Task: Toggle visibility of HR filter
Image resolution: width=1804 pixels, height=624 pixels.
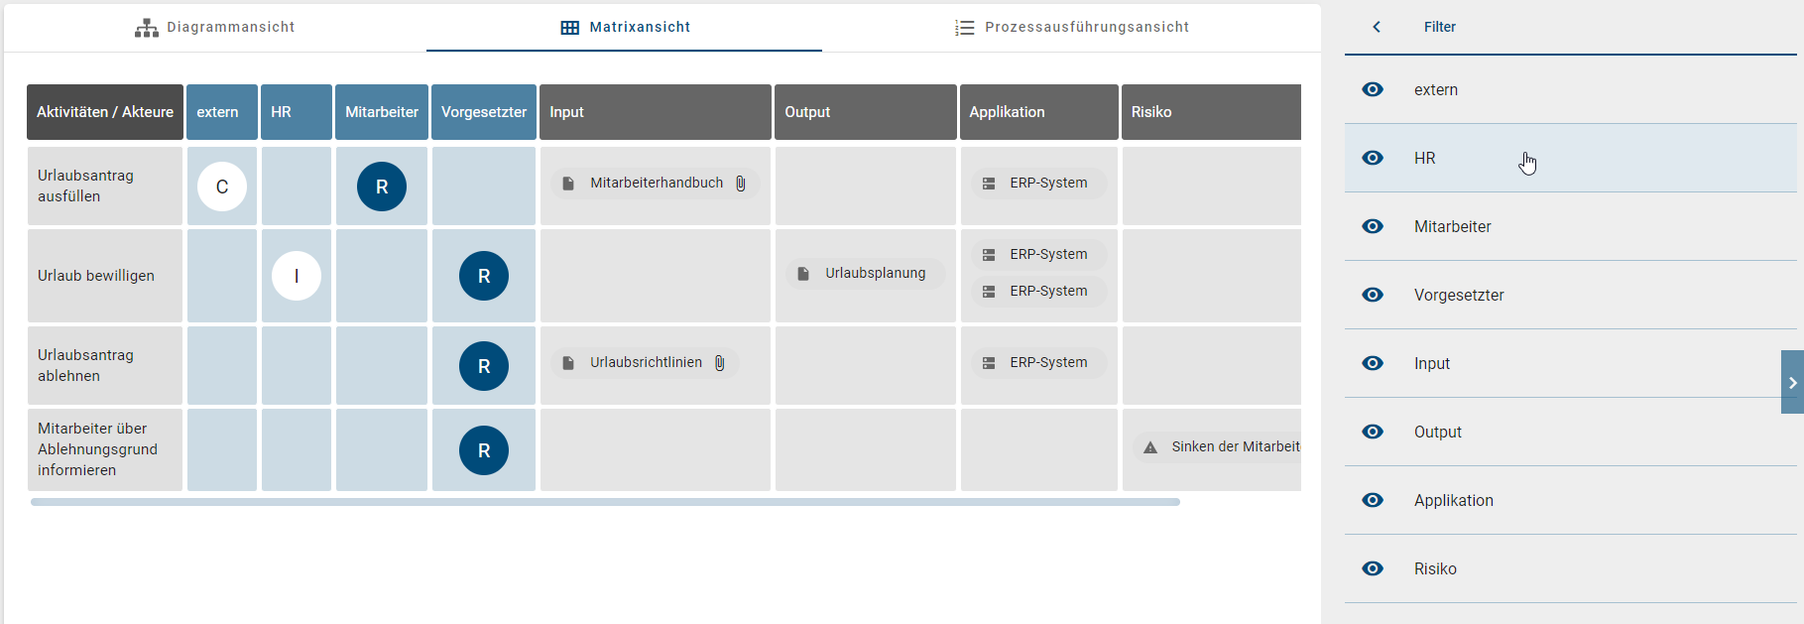Action: [1373, 158]
